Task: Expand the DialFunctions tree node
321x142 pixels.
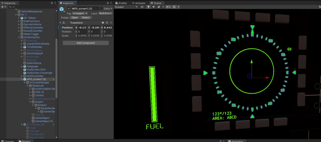Action: tap(19, 21)
